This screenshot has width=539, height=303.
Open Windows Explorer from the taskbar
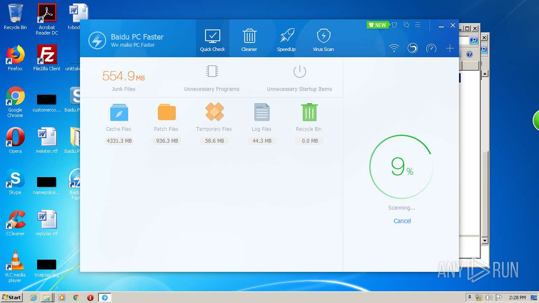click(x=46, y=298)
